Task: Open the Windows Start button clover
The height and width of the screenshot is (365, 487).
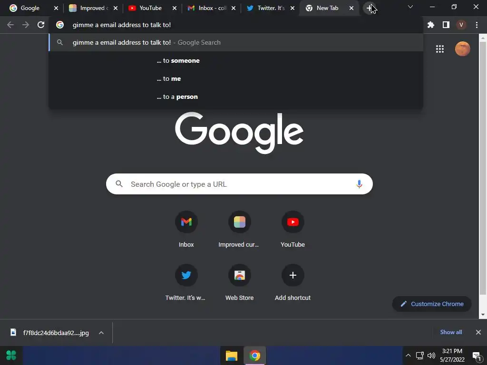Action: (x=11, y=355)
